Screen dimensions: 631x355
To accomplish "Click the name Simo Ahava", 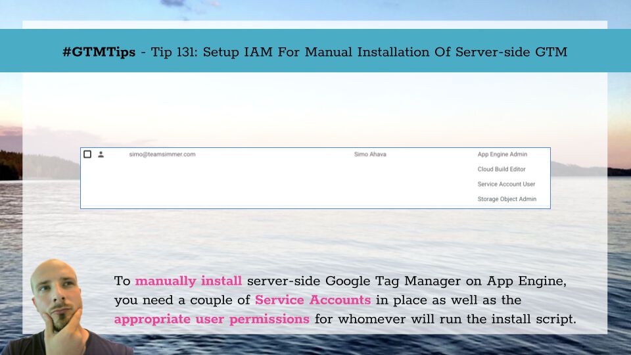I will tap(370, 154).
